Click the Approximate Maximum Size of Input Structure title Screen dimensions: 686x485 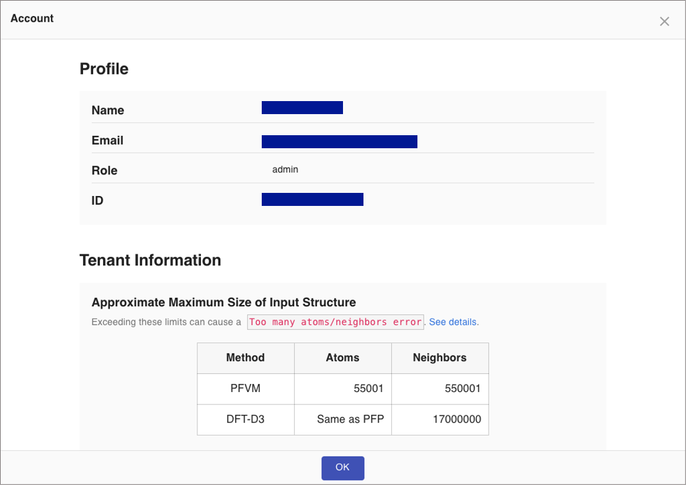click(223, 303)
